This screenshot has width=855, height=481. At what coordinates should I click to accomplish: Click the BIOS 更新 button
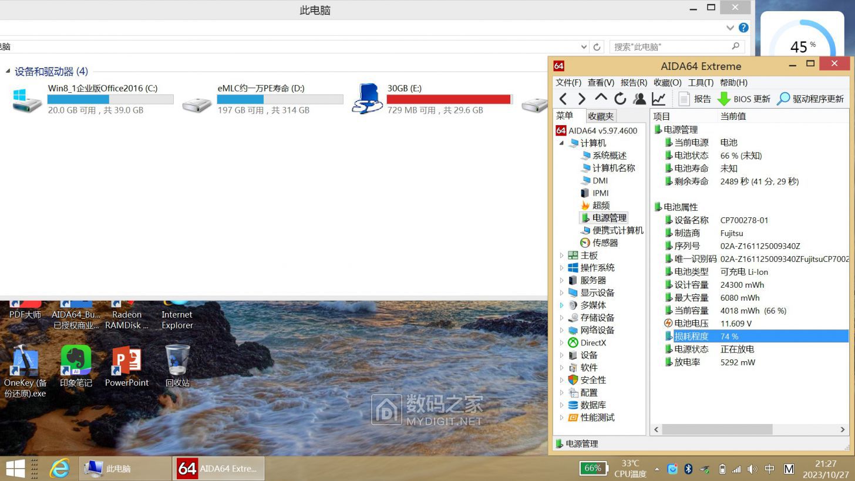pyautogui.click(x=744, y=99)
